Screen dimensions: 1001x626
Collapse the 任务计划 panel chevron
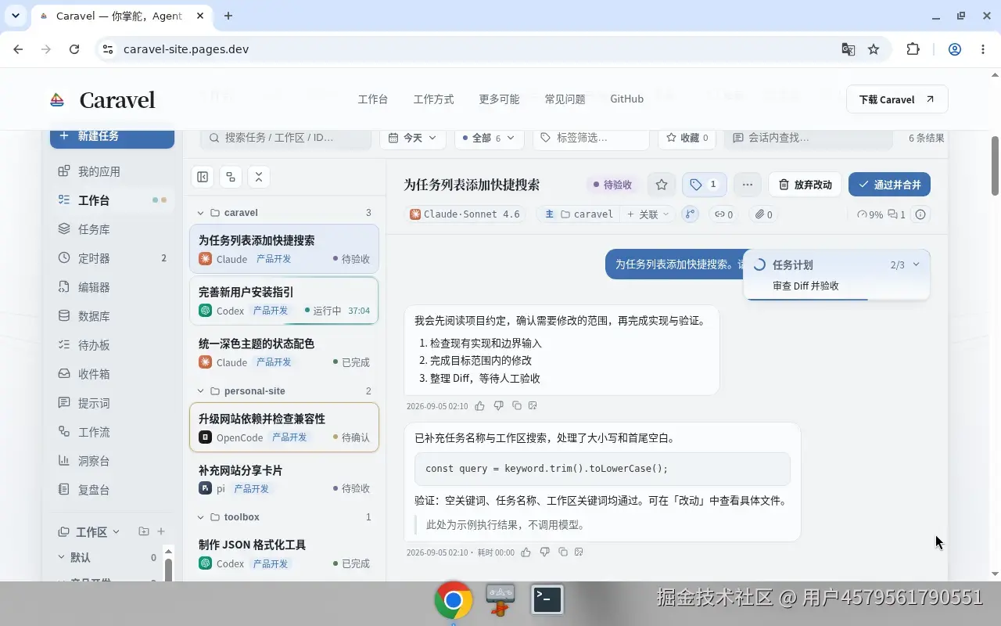click(917, 264)
